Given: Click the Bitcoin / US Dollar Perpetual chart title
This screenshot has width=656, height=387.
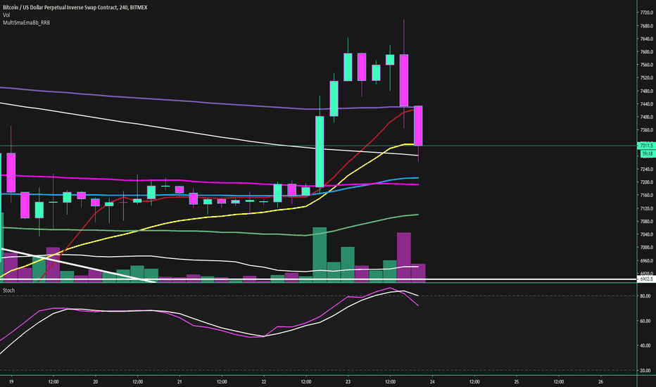Looking at the screenshot, I should [x=75, y=8].
